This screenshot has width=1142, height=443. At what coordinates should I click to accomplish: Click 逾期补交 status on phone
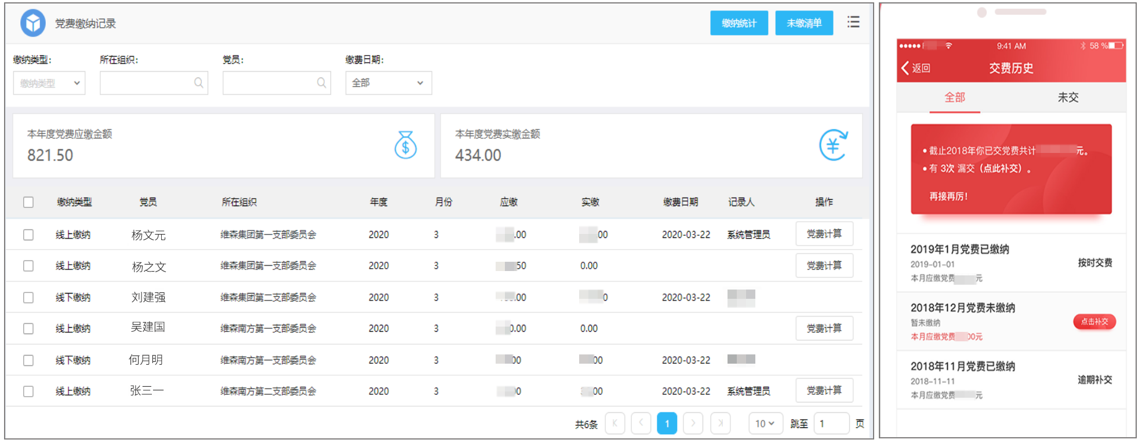1095,380
